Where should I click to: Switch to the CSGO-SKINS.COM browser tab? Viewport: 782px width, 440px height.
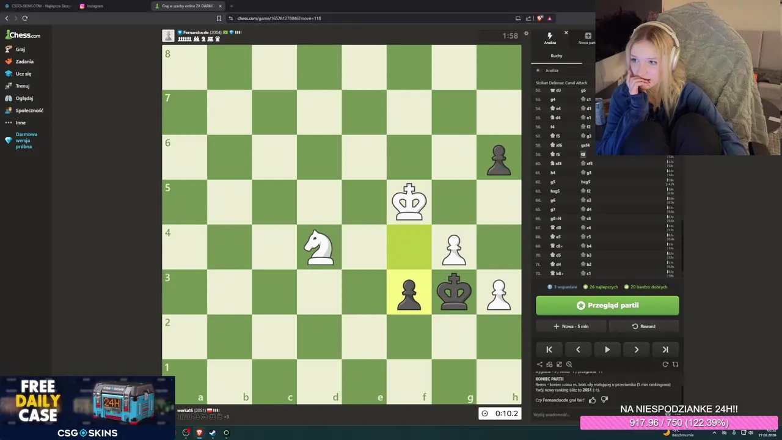tap(38, 6)
